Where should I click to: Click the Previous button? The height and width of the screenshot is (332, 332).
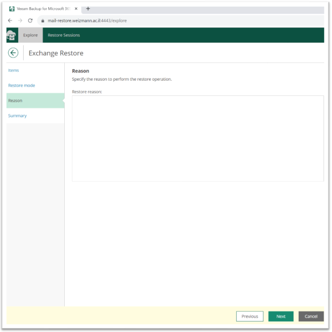coord(250,317)
